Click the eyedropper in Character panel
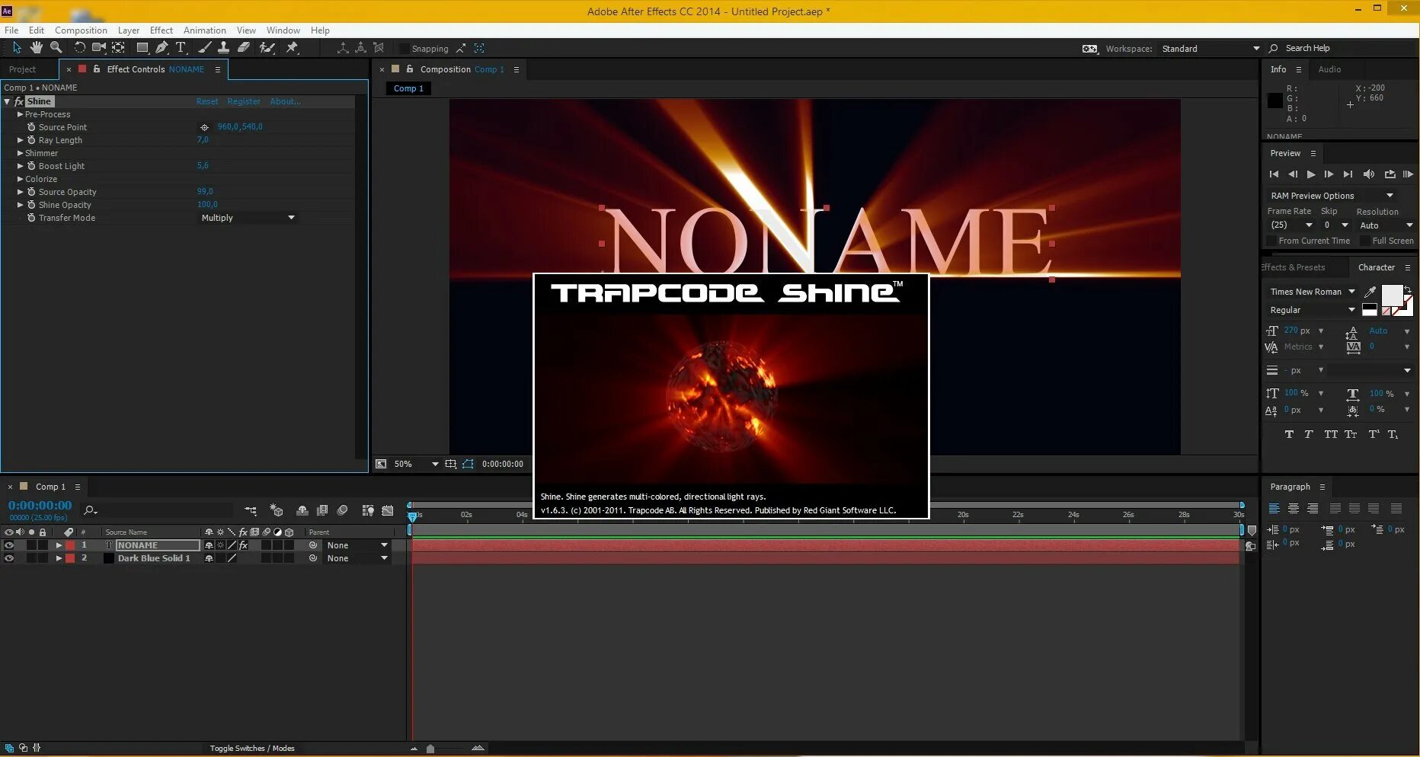 click(1370, 292)
